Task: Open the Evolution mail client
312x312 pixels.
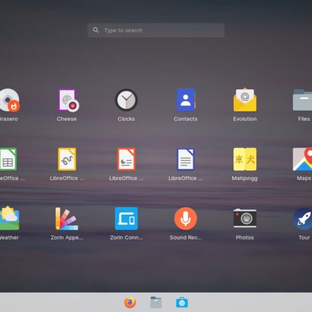Action: pyautogui.click(x=245, y=100)
